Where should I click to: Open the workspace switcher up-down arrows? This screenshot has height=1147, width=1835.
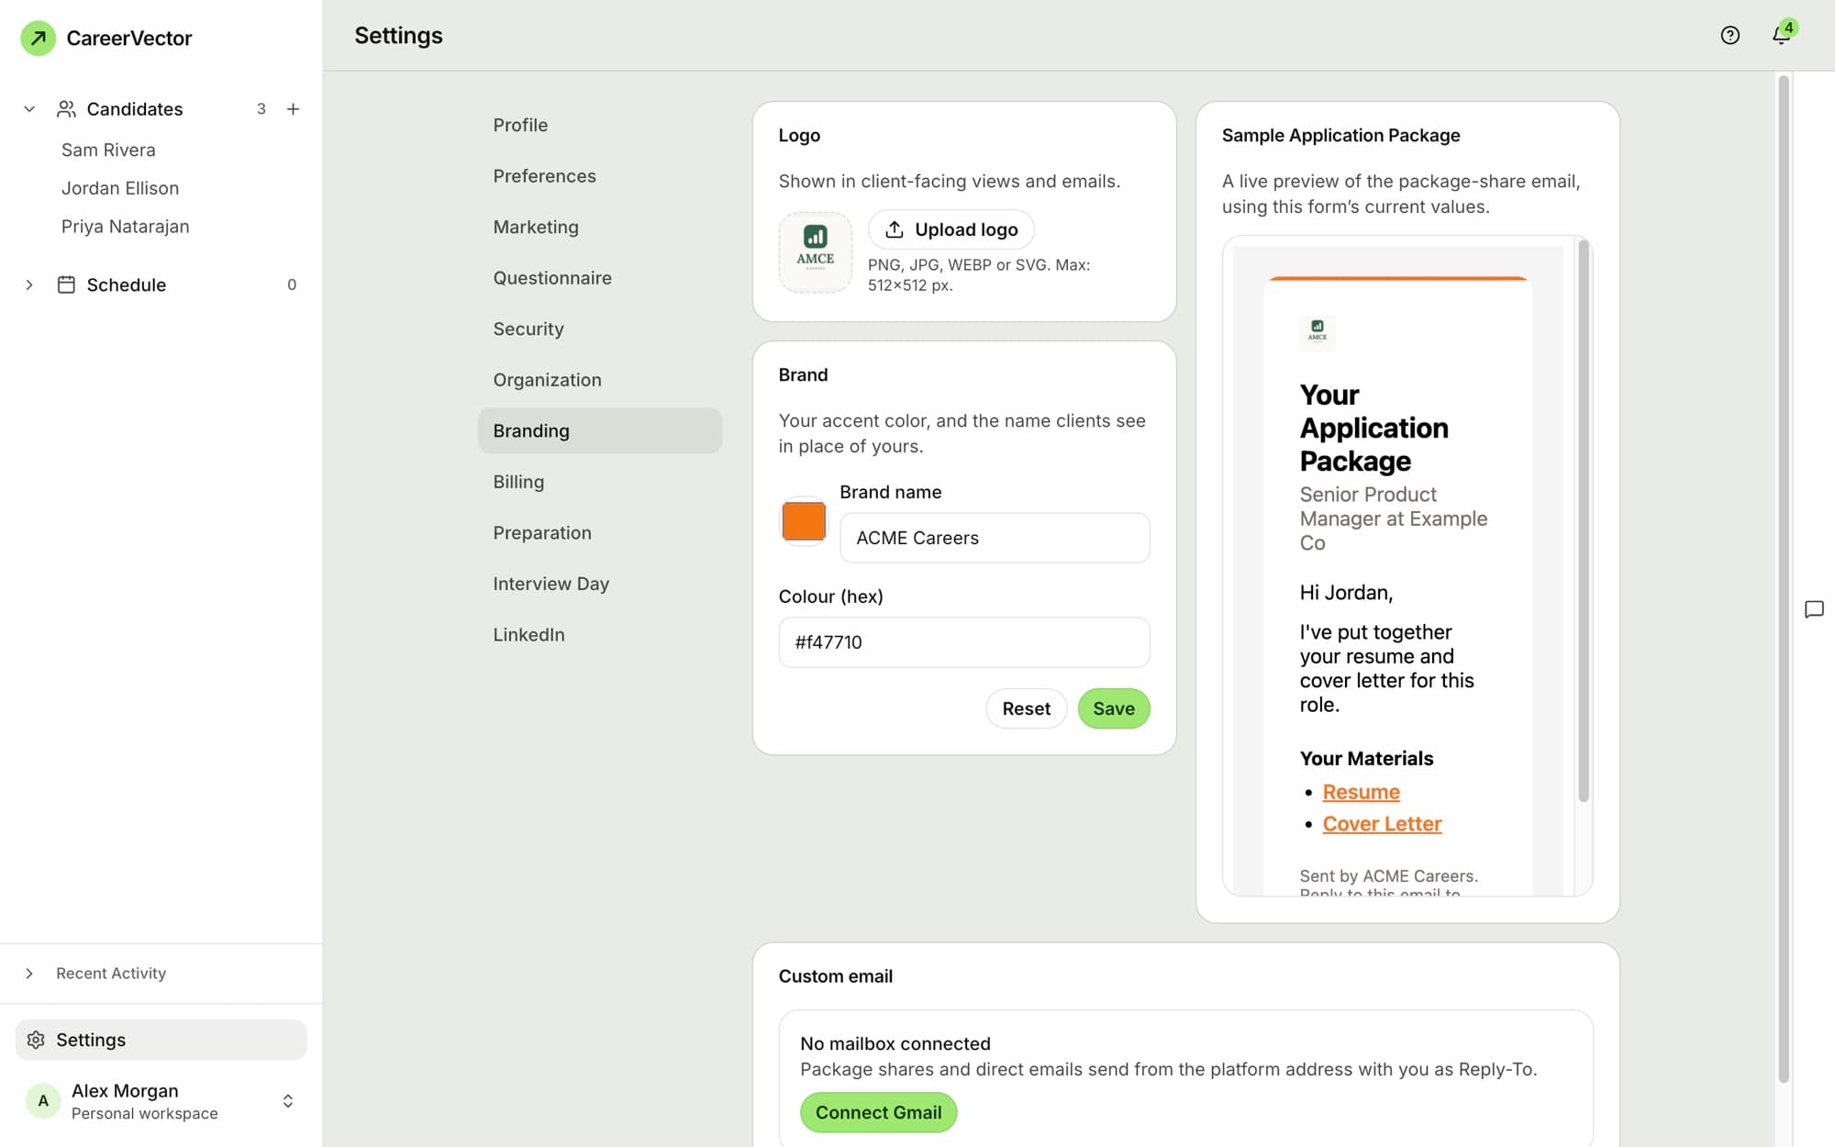[288, 1101]
